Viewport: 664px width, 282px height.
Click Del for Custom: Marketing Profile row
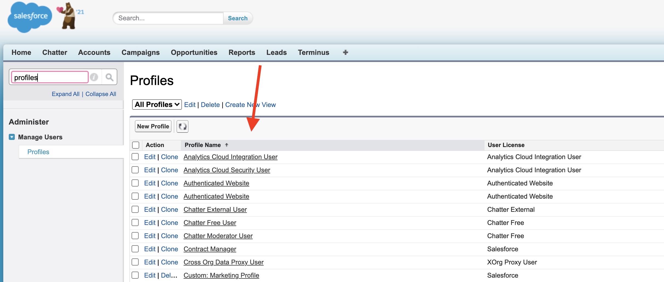point(169,275)
